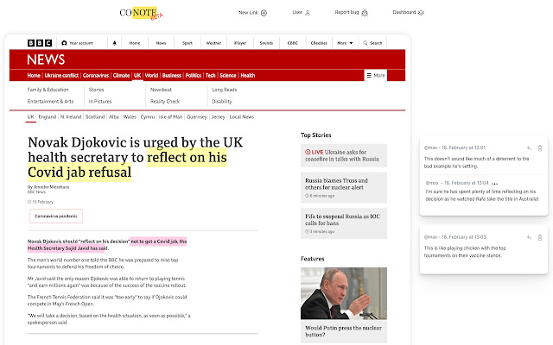Viewport: 553px width, 345px height.
Task: Select the England region link
Action: [x=48, y=117]
